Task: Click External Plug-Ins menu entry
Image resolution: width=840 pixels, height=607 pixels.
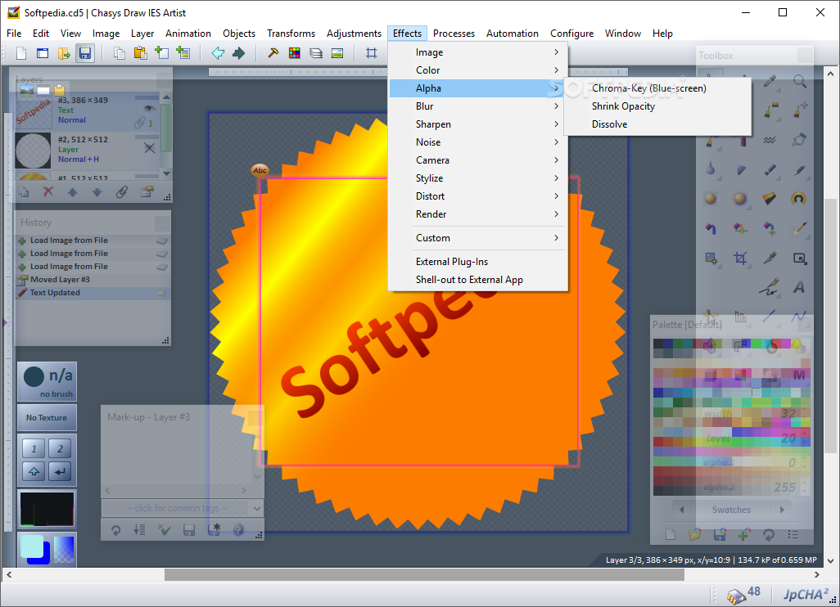Action: click(478, 261)
